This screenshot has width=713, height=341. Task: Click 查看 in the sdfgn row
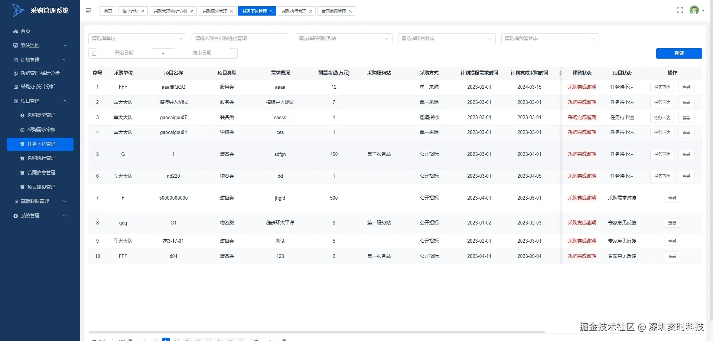[x=686, y=155]
